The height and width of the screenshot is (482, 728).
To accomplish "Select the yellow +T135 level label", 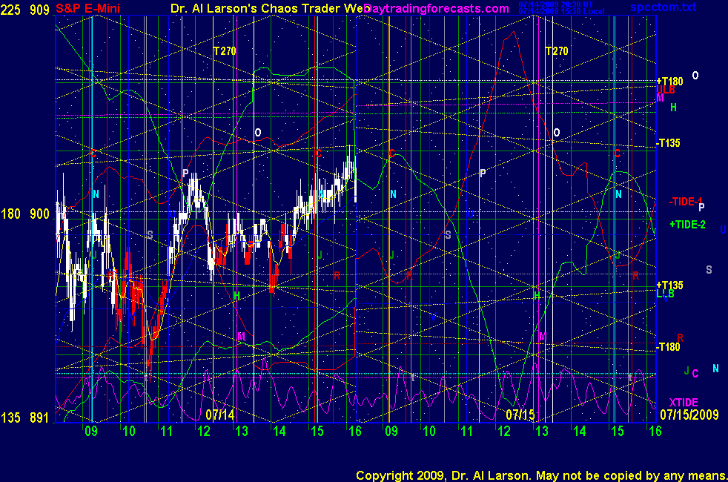I will pos(669,285).
